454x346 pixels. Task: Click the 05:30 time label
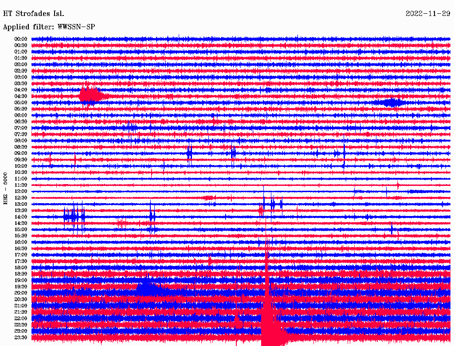21,109
